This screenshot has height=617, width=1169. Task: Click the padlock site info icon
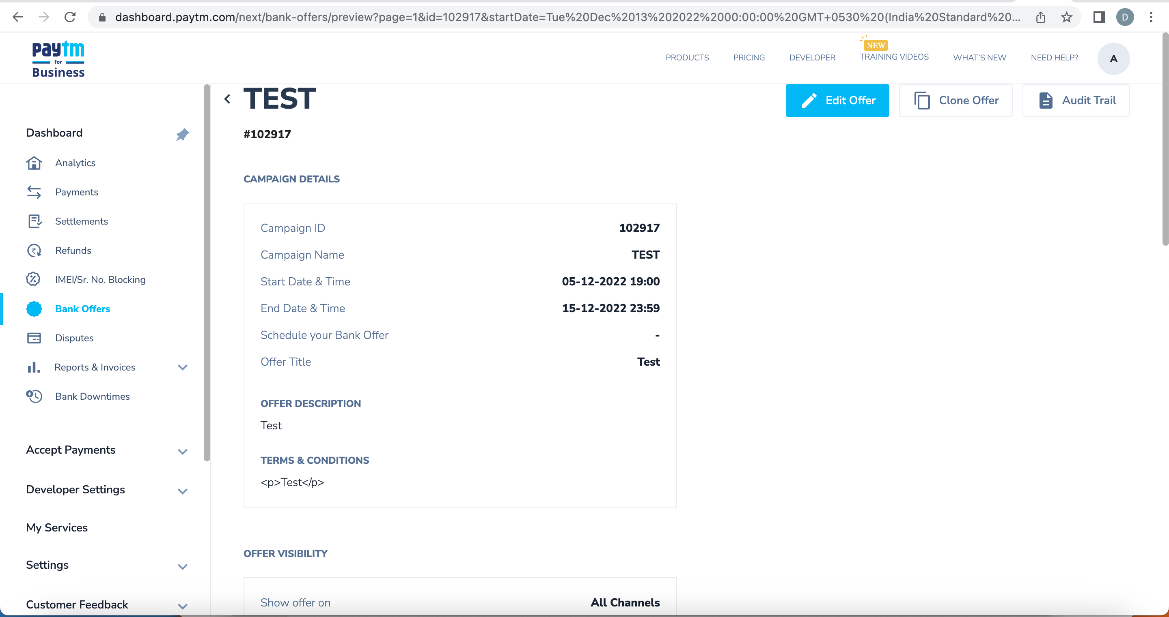(x=102, y=17)
